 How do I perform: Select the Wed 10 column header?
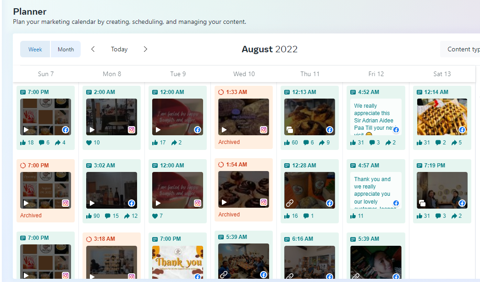coord(244,74)
